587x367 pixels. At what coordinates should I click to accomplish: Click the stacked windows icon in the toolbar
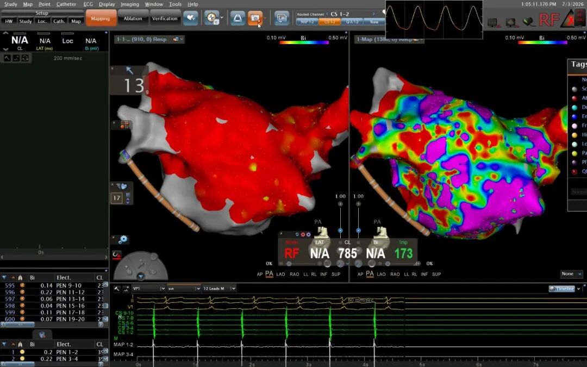click(282, 18)
